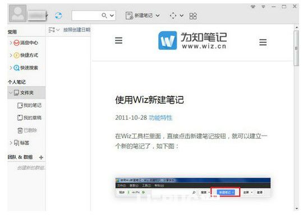Viewport: 303px width, 215px height.
Task: Click the embedded tutorial screenshot image
Action: [x=193, y=188]
